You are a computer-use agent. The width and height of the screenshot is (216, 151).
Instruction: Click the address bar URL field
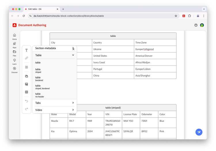pos(103,16)
